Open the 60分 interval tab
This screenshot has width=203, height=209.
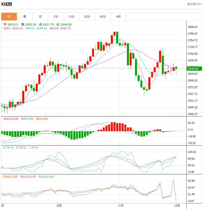coord(103,17)
